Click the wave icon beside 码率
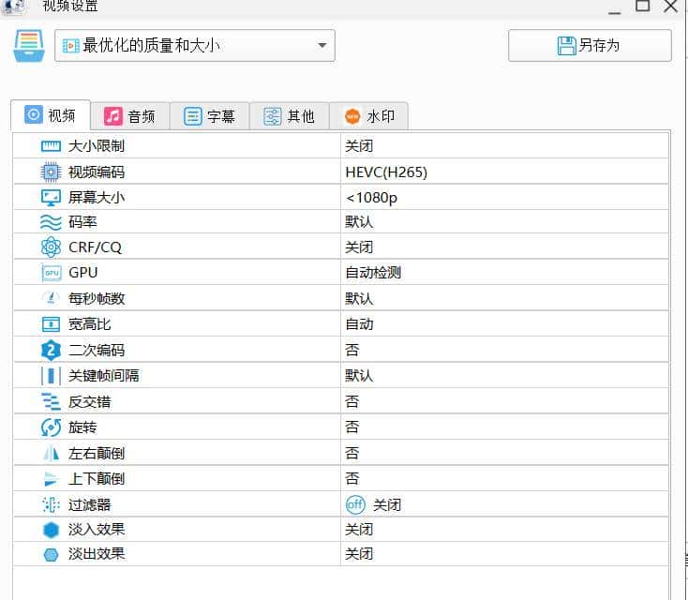This screenshot has width=688, height=600. (x=51, y=222)
